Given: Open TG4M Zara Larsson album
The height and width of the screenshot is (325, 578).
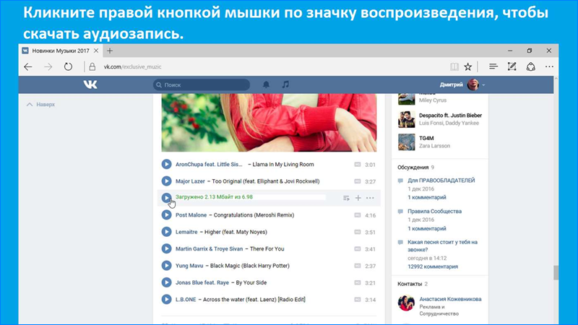Looking at the screenshot, I should click(x=426, y=138).
